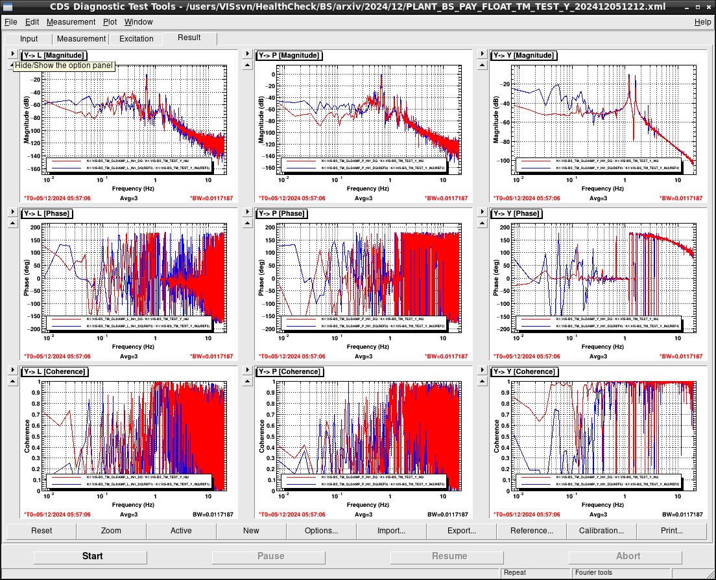Click up-arrow button on Y->L Phase plot
Screen dimensions: 716x580
[x=13, y=223]
